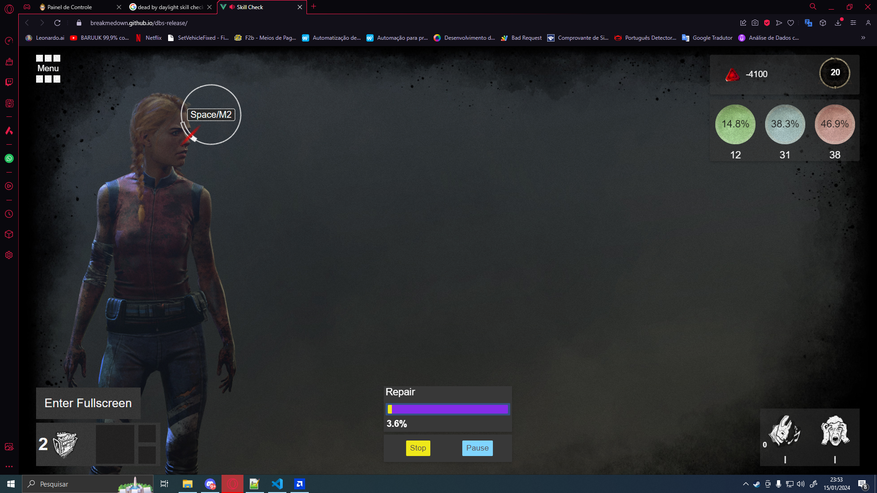Open the WhatsApp sidebar icon
Viewport: 877px width, 493px height.
(x=9, y=158)
